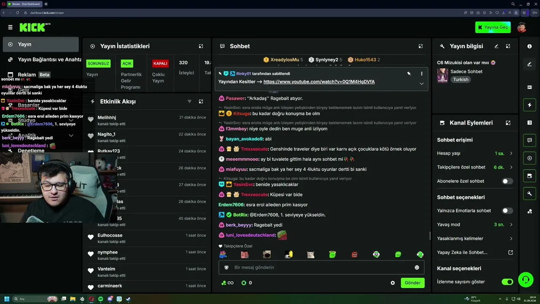Viewport: 540px width, 304px height.
Task: Click username bayan_avokado9 in chat
Action: pyautogui.click(x=244, y=139)
